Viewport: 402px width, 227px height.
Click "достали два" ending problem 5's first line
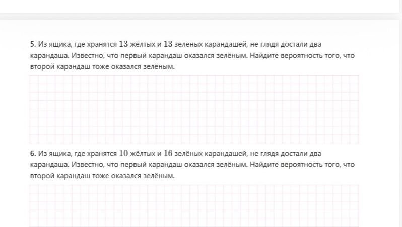(301, 44)
